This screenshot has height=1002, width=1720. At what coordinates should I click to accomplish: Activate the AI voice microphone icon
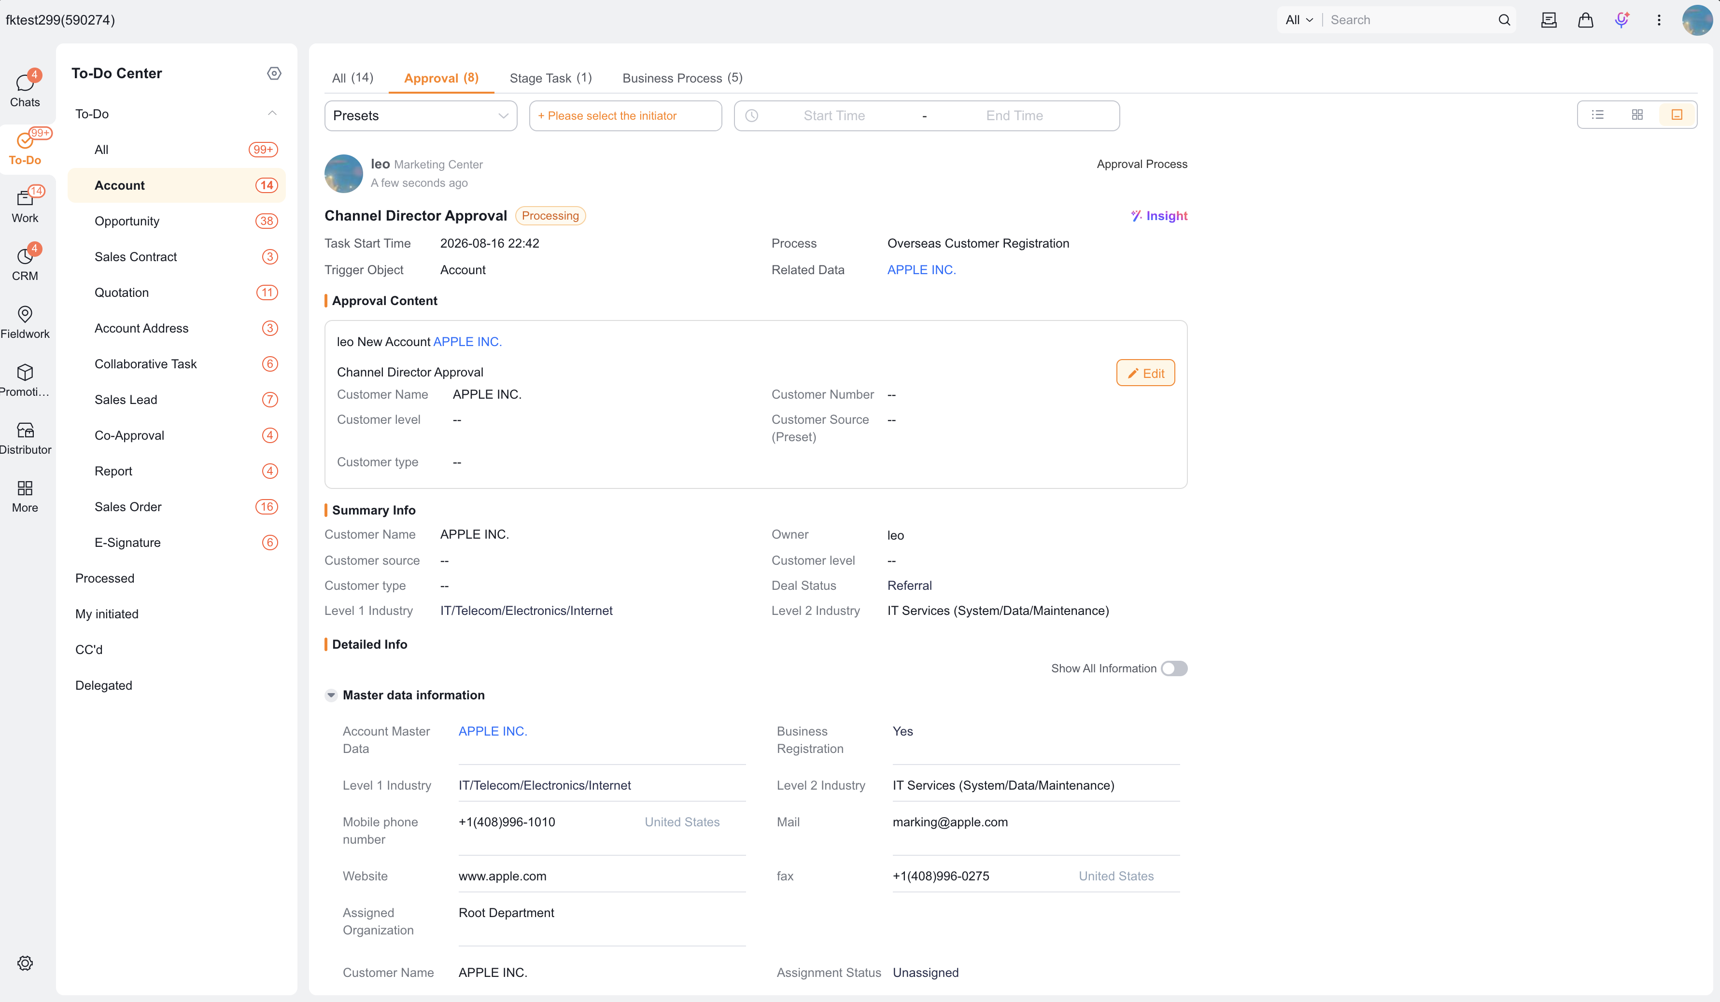(1621, 20)
